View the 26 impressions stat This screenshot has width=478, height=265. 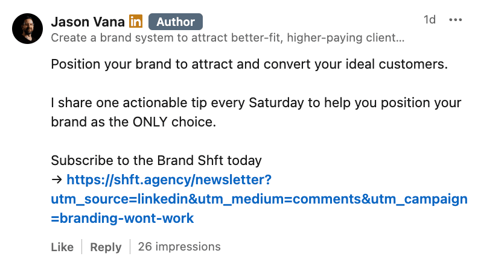pos(179,247)
